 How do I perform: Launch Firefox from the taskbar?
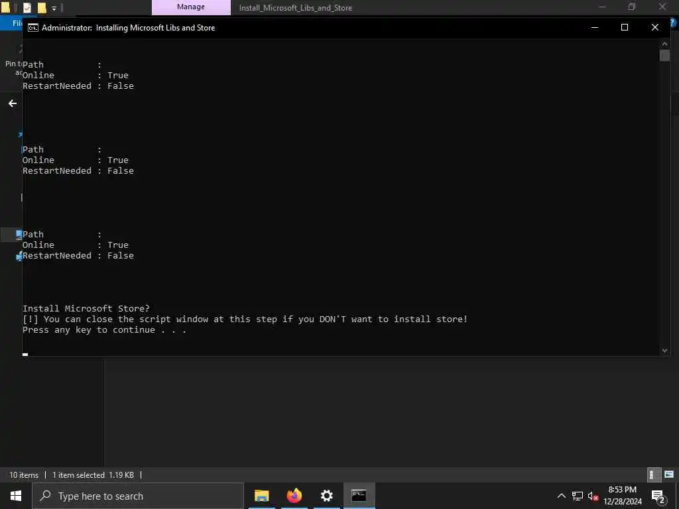tap(294, 496)
